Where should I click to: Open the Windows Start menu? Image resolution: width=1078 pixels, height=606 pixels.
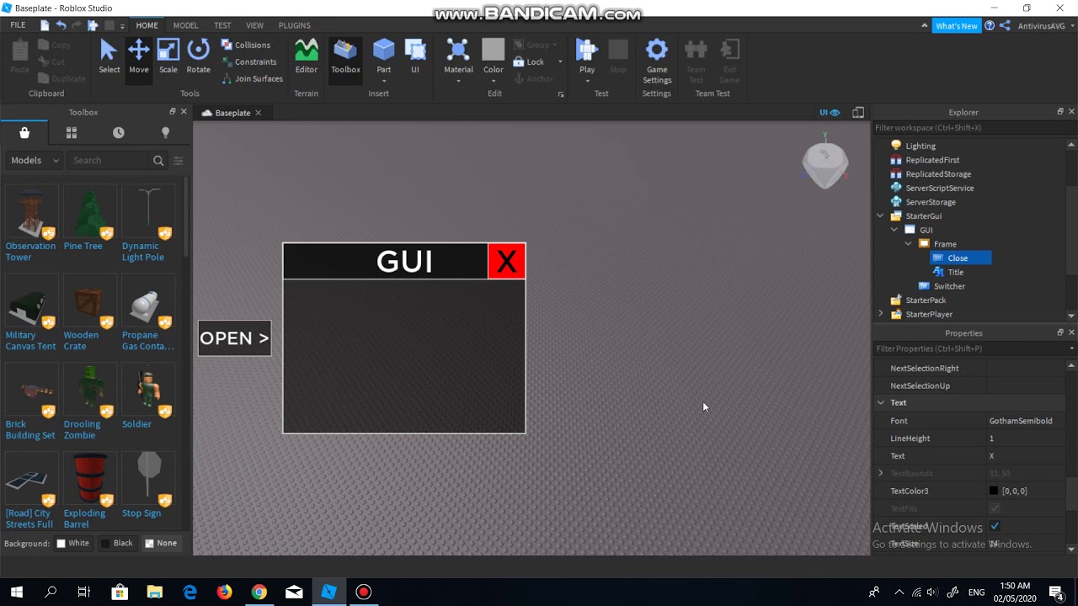[x=17, y=592]
